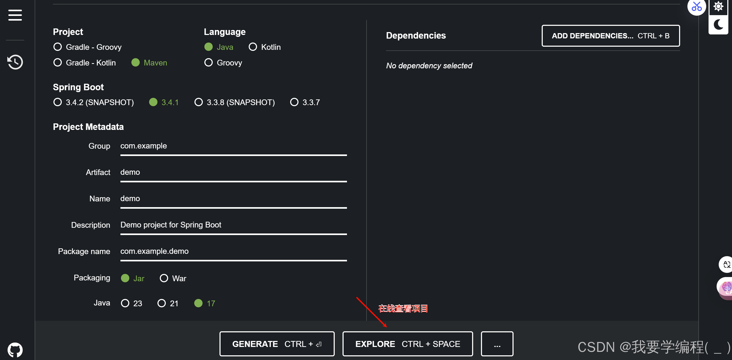The width and height of the screenshot is (732, 360).
Task: Select Gradle - Kotlin project type
Action: click(85, 63)
